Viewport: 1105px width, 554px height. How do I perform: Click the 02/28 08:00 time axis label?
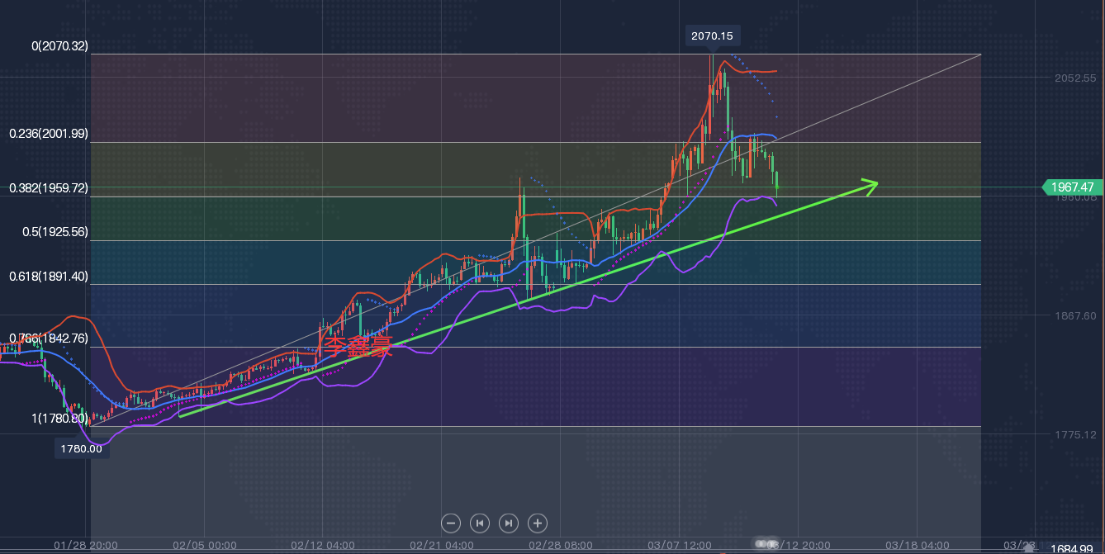pyautogui.click(x=560, y=546)
